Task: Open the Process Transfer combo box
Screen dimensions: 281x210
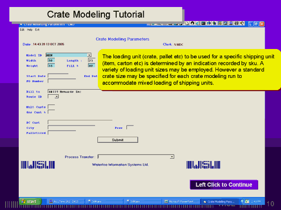Action: click(172, 157)
